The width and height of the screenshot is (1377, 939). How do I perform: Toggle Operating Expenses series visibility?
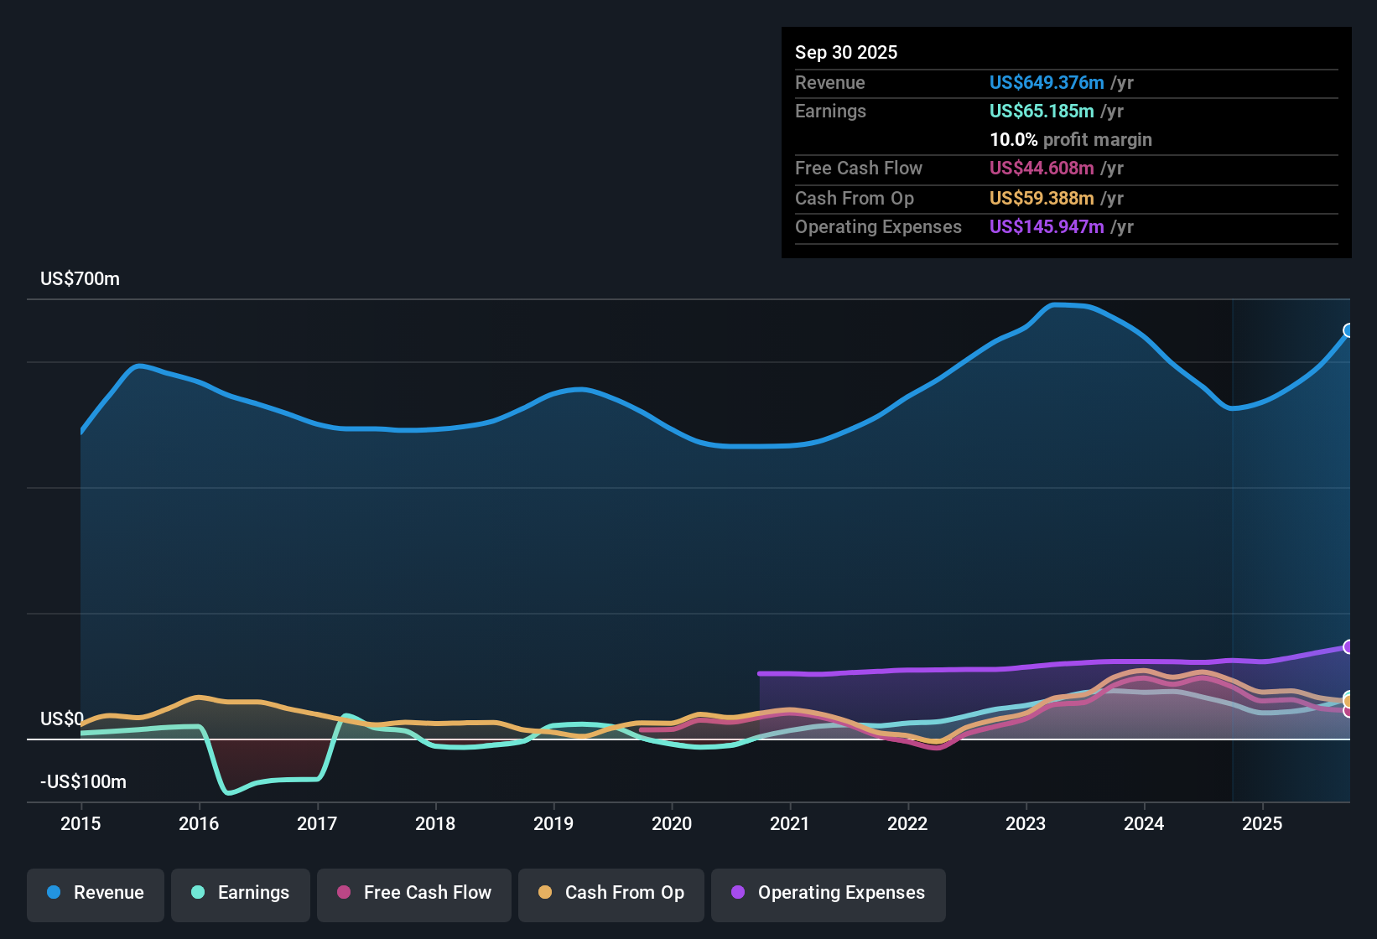pos(828,894)
